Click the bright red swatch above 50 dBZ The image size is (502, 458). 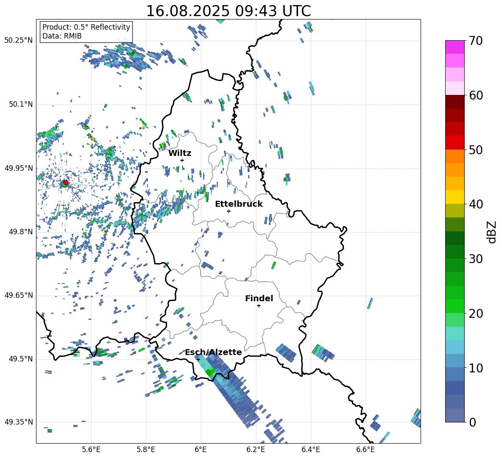tap(455, 143)
